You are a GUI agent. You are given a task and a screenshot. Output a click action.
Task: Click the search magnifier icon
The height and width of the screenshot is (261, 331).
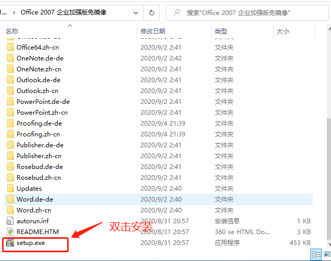click(x=177, y=12)
